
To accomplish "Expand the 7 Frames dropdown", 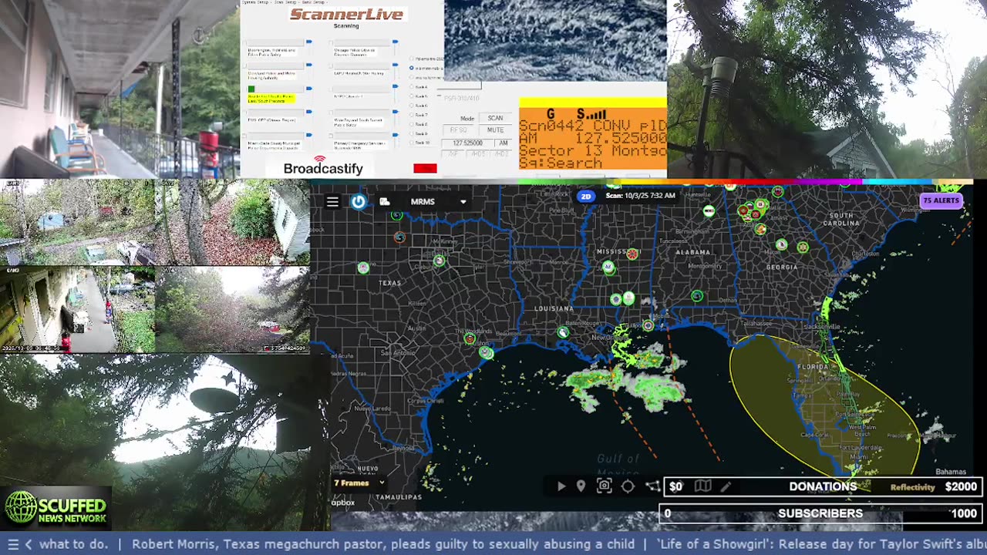I will (x=359, y=483).
